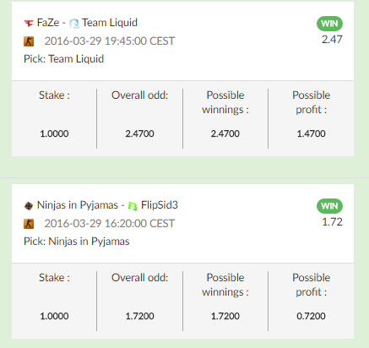Click the FaZe team logo icon
This screenshot has width=369, height=348.
coord(29,23)
